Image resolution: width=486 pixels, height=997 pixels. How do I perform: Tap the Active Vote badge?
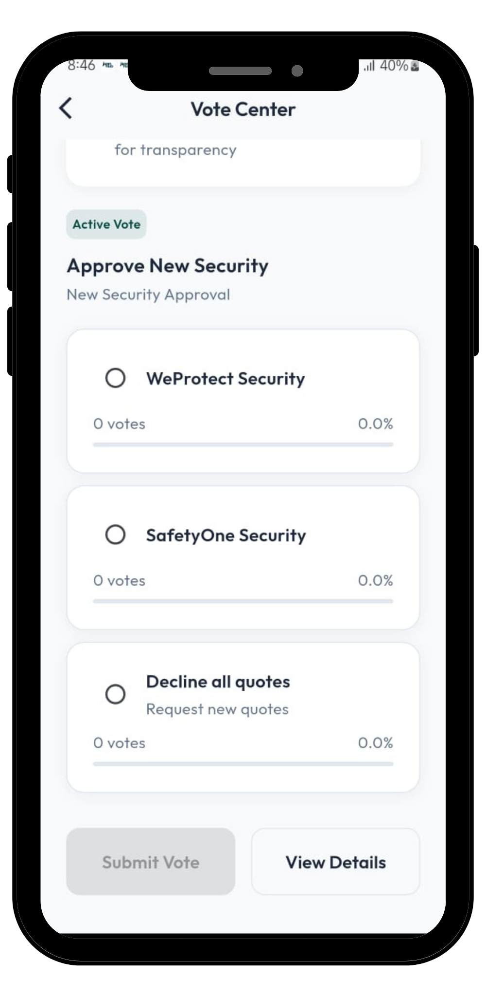point(106,224)
